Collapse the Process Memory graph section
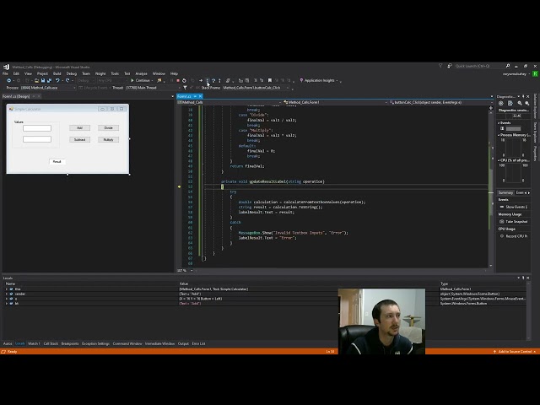Viewport: 540px width, 405px height. pos(499,135)
